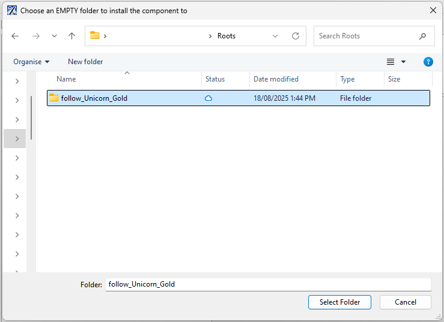Image resolution: width=444 pixels, height=322 pixels.
Task: Click the Folder name input field
Action: click(x=268, y=284)
